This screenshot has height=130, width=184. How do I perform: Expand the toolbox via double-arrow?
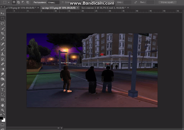[2, 7]
